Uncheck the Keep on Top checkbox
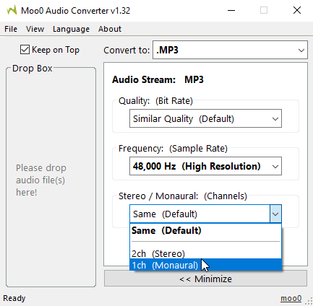Viewport: 313px width, 306px height. coord(25,50)
